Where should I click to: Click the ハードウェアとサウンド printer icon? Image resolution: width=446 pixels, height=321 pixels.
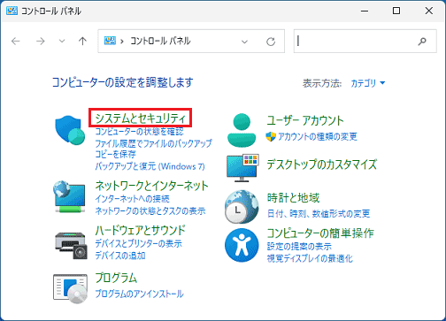coord(71,246)
